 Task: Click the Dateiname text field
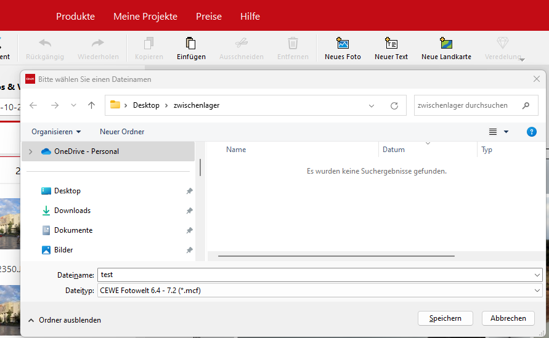pyautogui.click(x=314, y=275)
